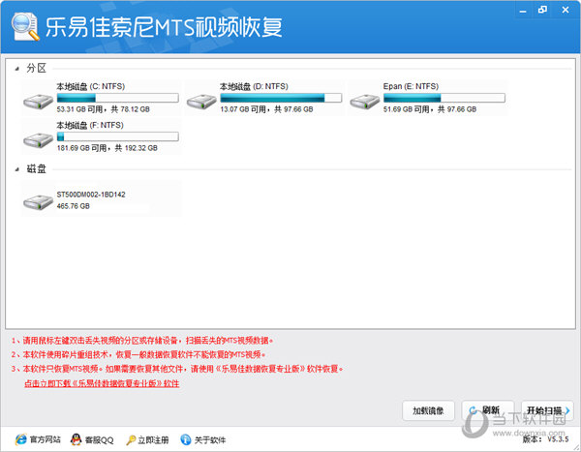Open 关于软件 about link
This screenshot has height=452, width=581.
[x=210, y=439]
